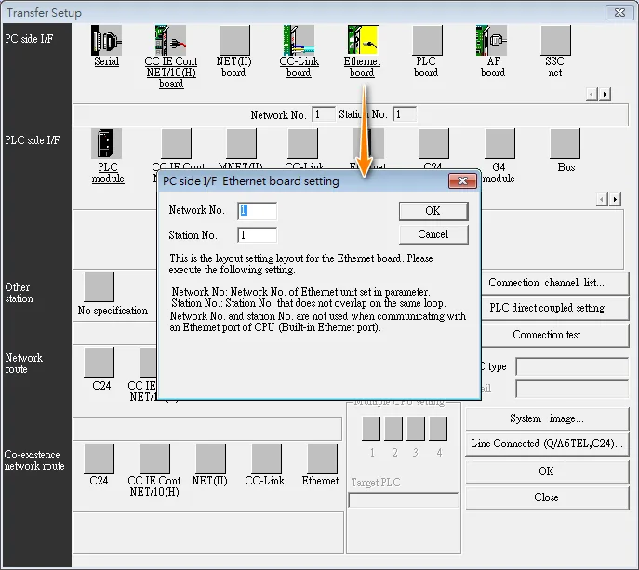Select the SSC net icon
Viewport: 639px width, 570px height.
pos(556,40)
